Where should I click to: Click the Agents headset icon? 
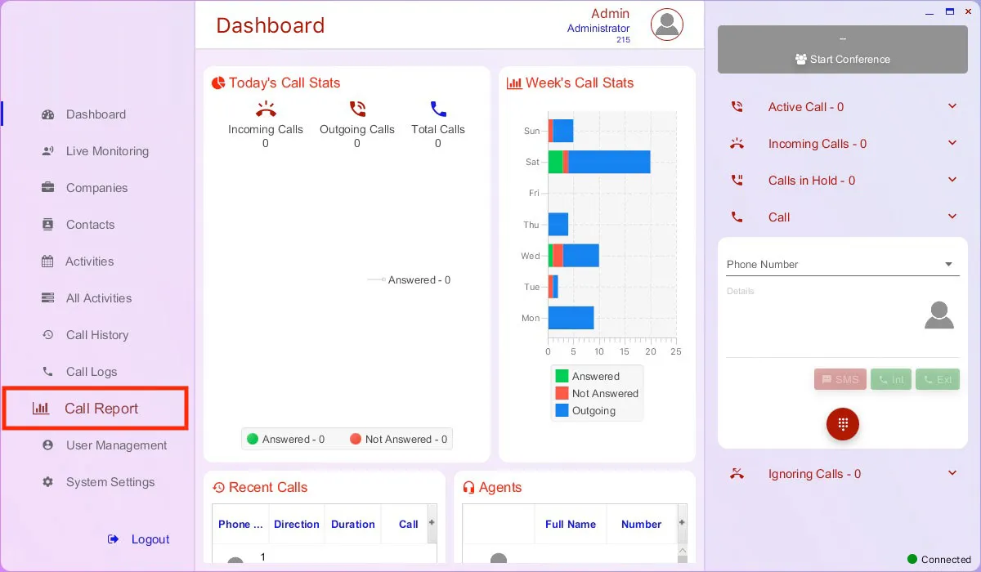tap(469, 488)
